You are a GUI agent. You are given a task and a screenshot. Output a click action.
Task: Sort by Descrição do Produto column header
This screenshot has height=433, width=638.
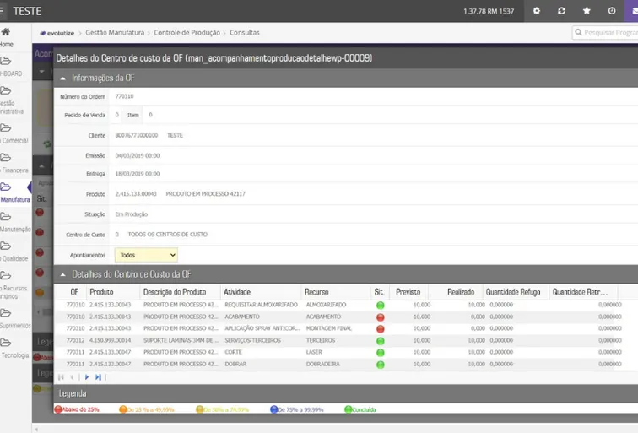175,292
